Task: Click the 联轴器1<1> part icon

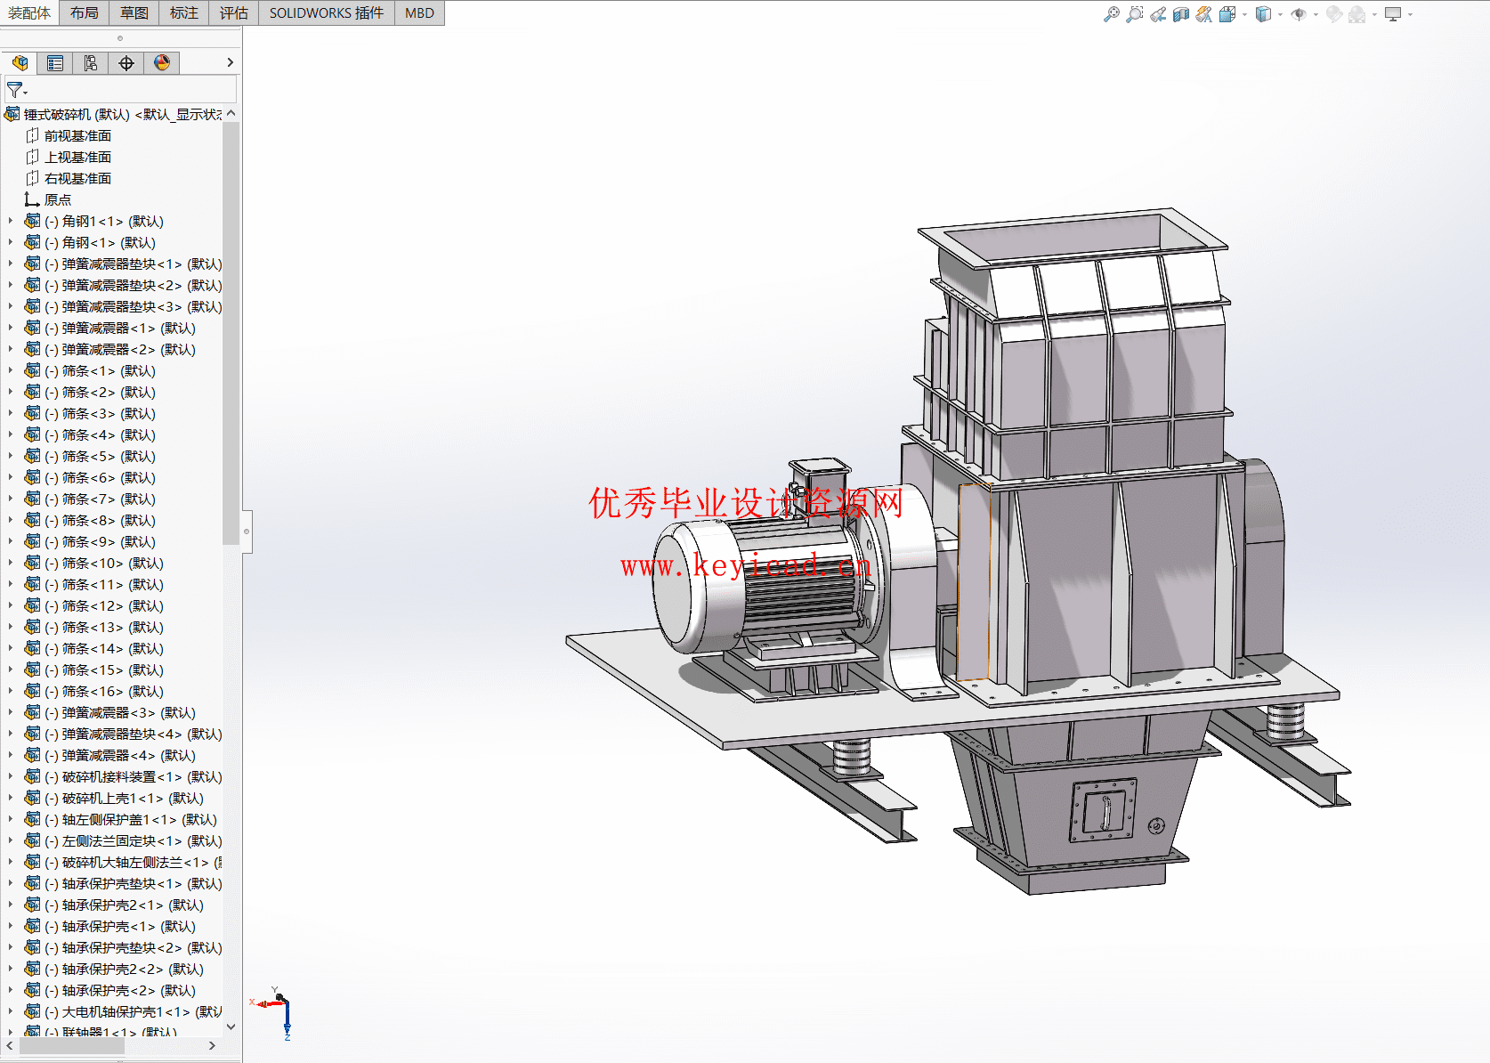Action: (33, 1032)
